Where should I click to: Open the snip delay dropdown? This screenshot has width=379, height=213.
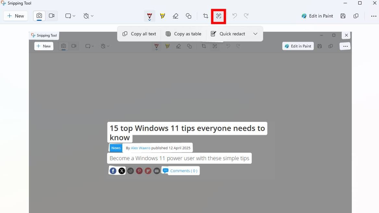(88, 16)
